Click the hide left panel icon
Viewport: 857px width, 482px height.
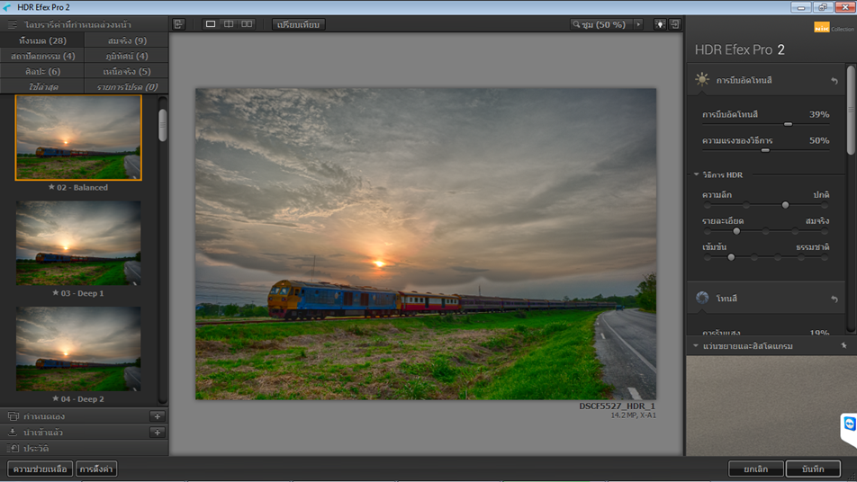pos(179,24)
